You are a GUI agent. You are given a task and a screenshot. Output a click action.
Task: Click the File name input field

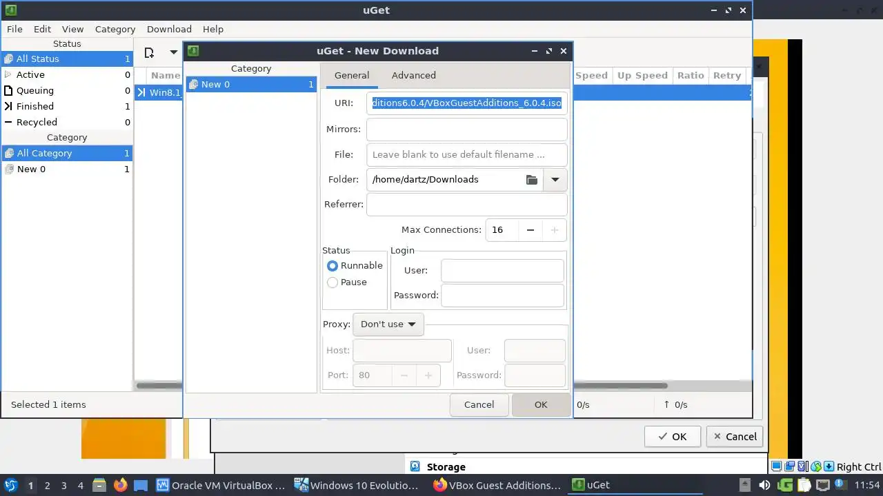click(x=467, y=155)
